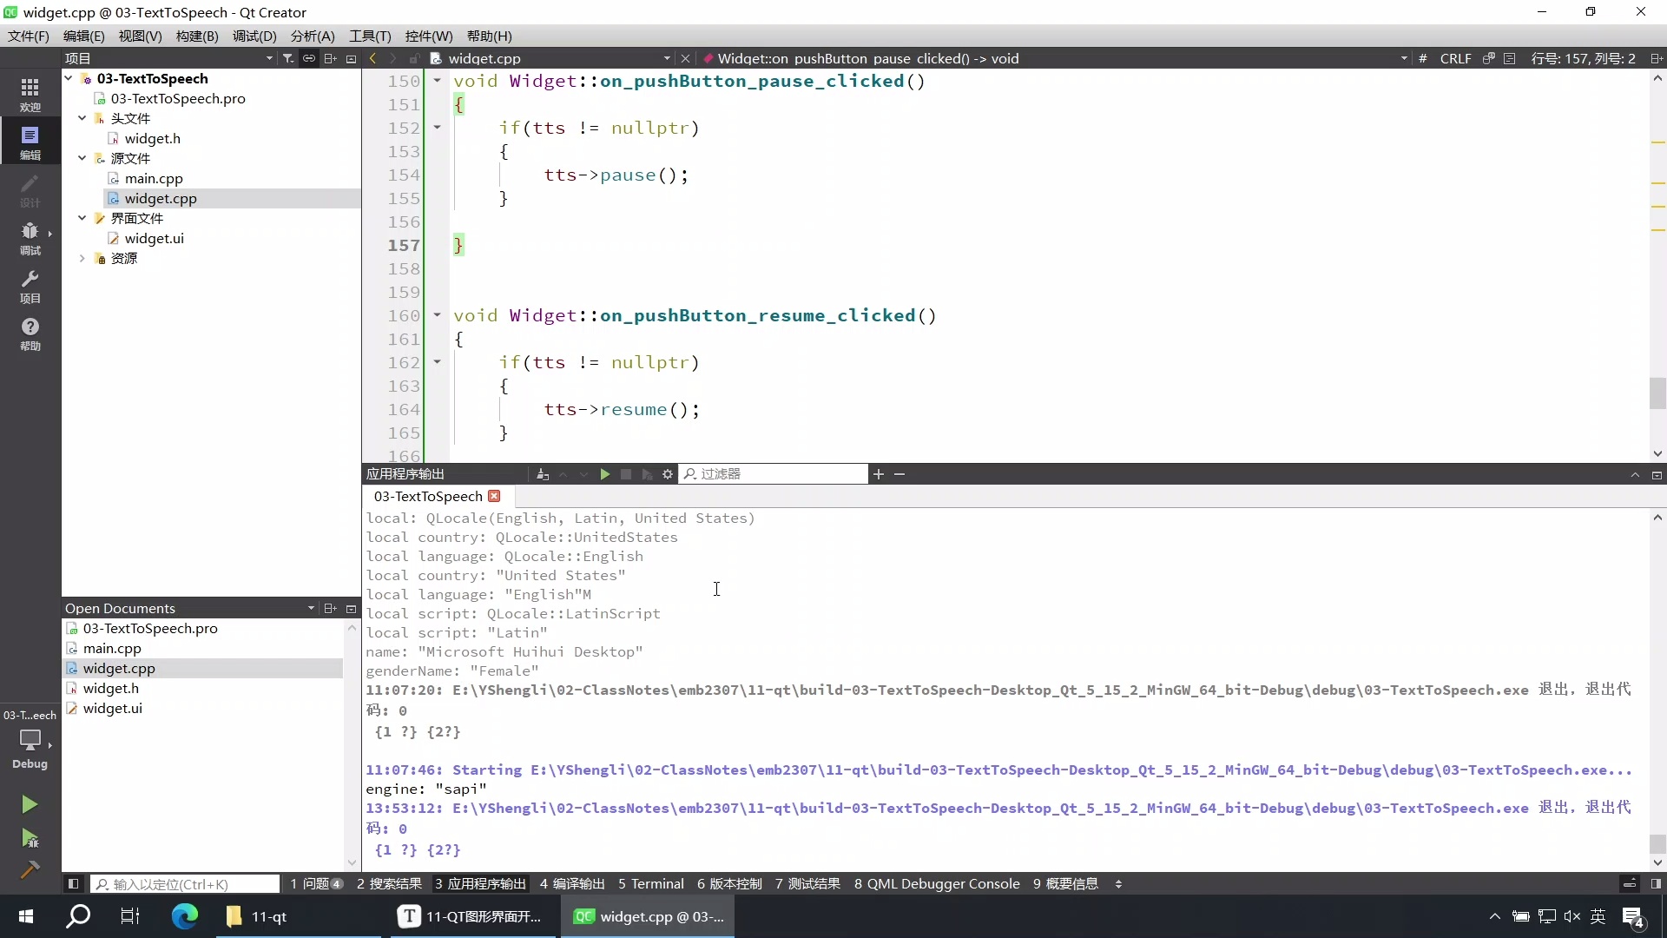Open application output settings gear
This screenshot has height=938, width=1667.
pos(668,474)
